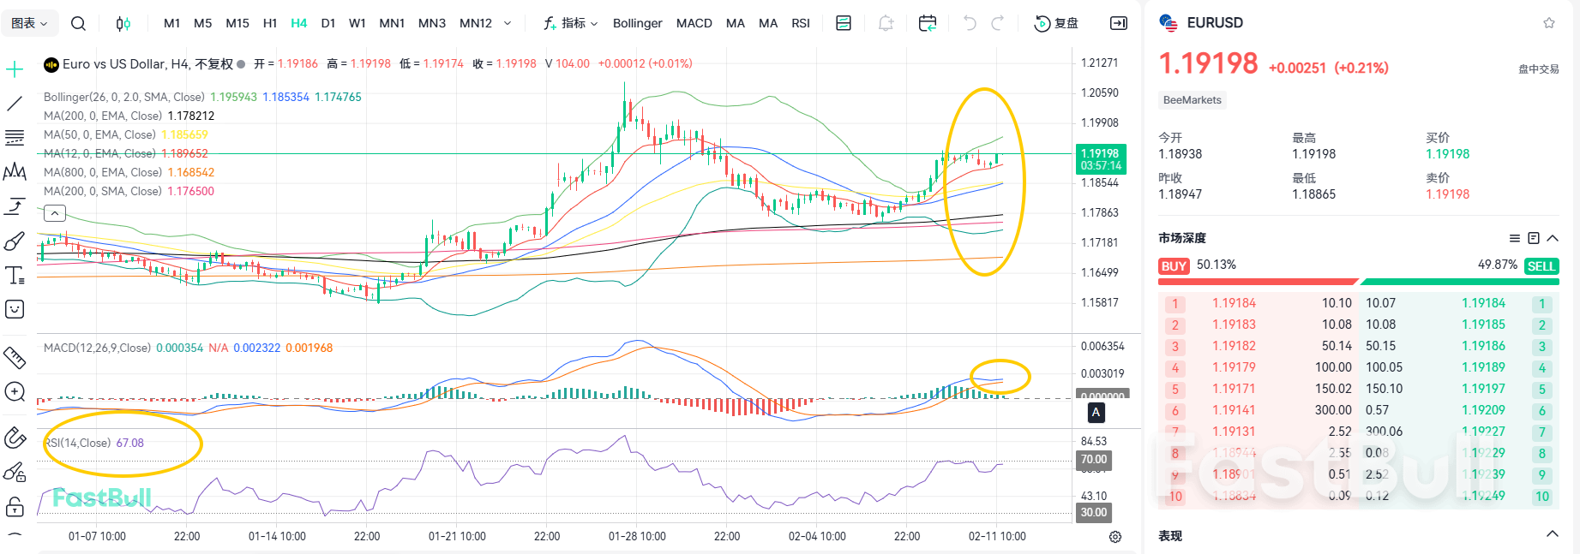Switch to the D1 timeframe
Image resolution: width=1580 pixels, height=554 pixels.
327,23
